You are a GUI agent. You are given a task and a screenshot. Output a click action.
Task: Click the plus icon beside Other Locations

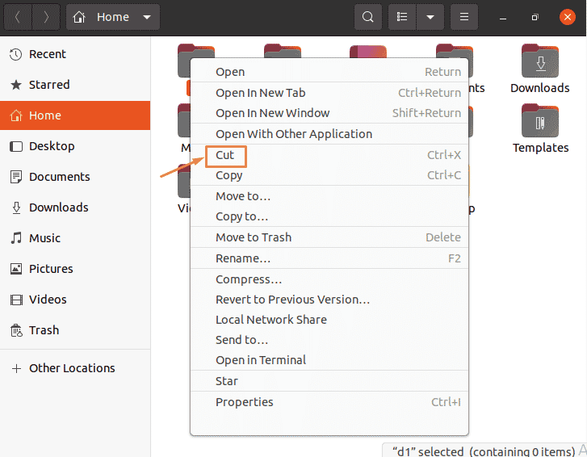coord(16,369)
